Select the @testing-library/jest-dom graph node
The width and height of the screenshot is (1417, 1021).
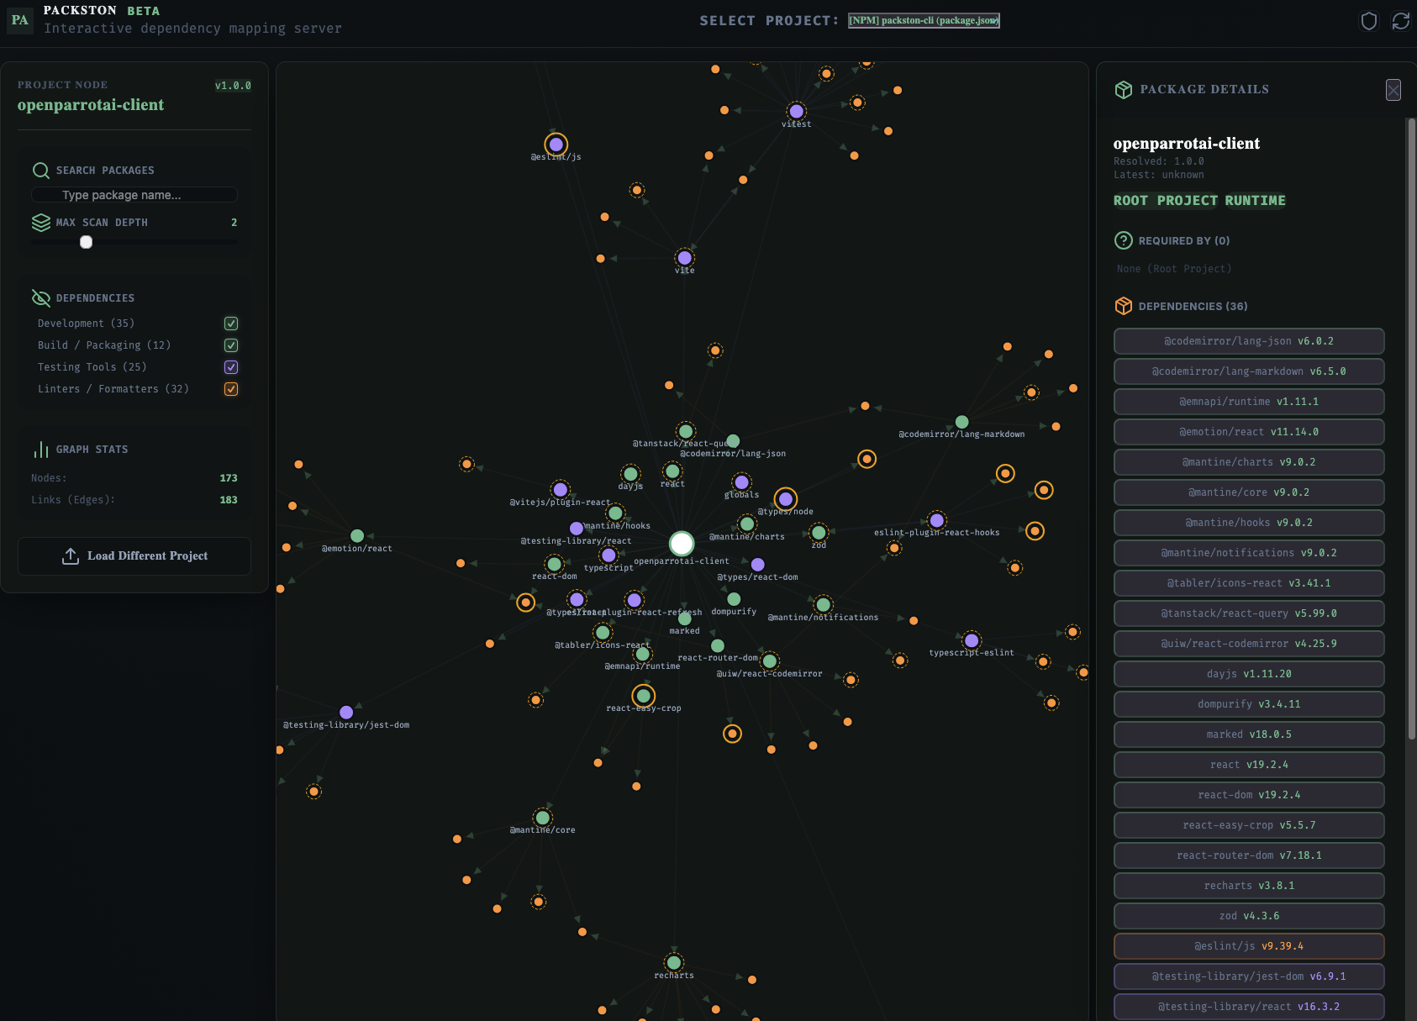tap(346, 713)
